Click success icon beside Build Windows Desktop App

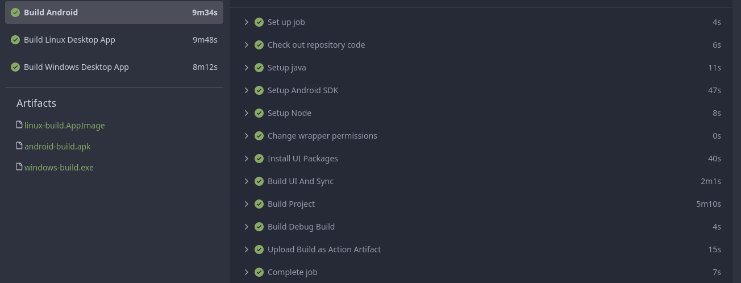(15, 67)
